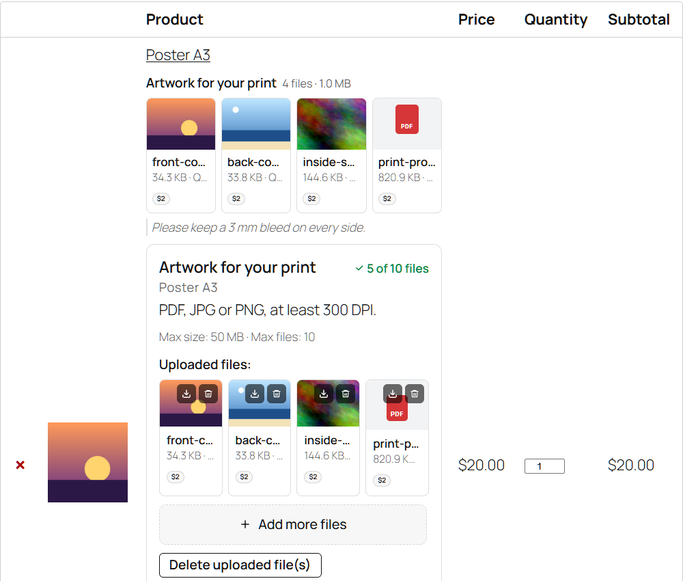Click the plus icon in Add more files
Image resolution: width=683 pixels, height=581 pixels.
tap(245, 524)
